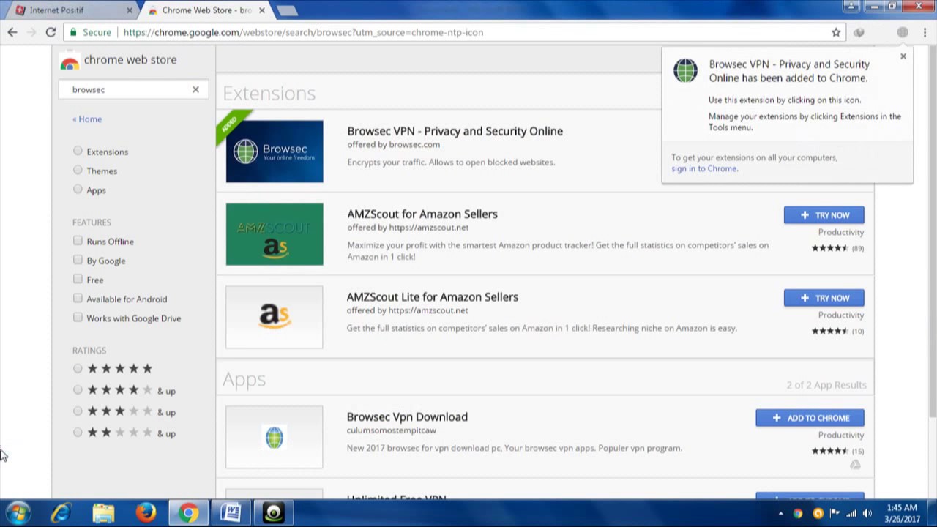Tick the Free feature checkbox
This screenshot has width=937, height=527.
click(x=78, y=279)
